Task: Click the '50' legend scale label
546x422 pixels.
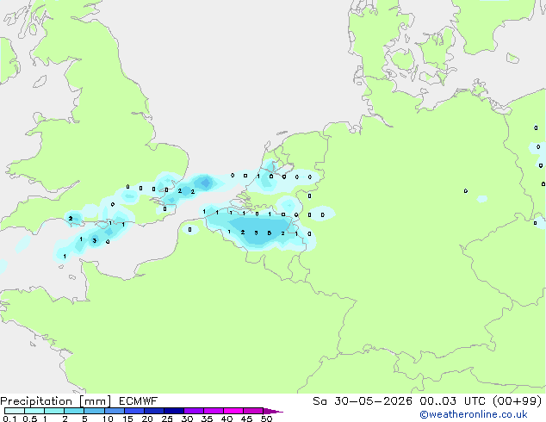Action: [x=266, y=419]
